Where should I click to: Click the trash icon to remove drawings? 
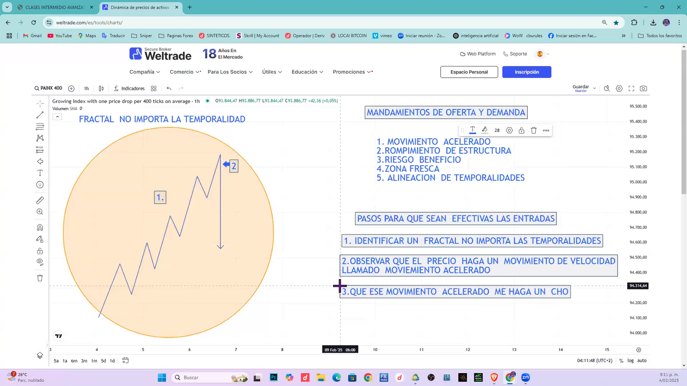40,278
